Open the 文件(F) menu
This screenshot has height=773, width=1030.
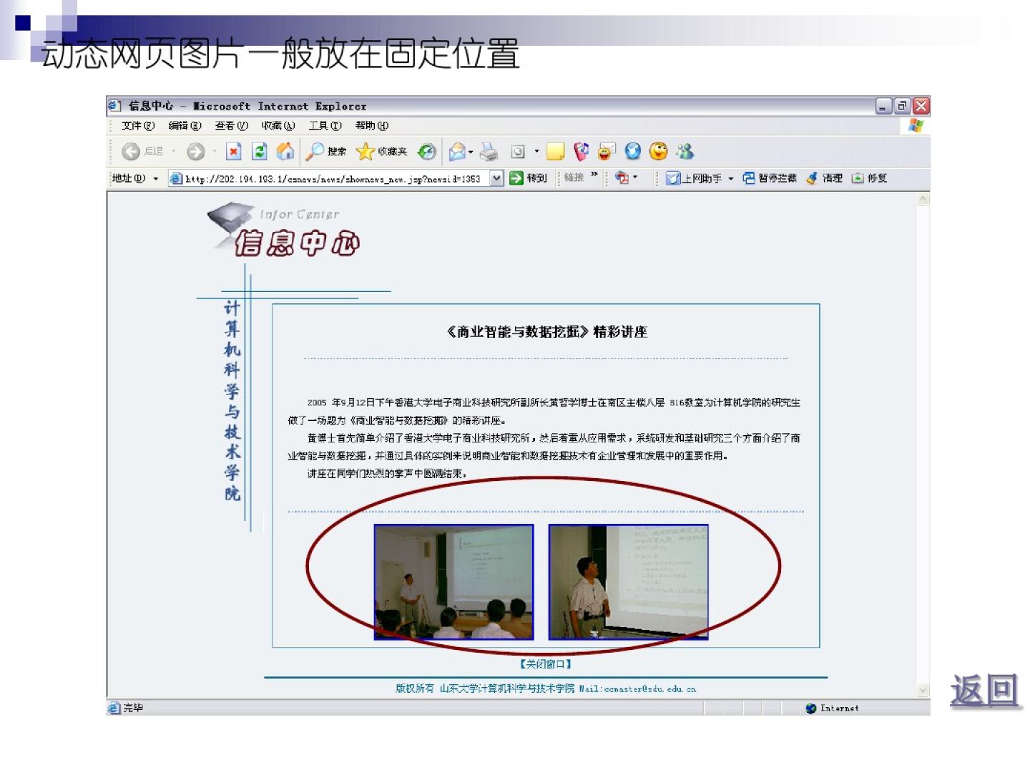137,126
